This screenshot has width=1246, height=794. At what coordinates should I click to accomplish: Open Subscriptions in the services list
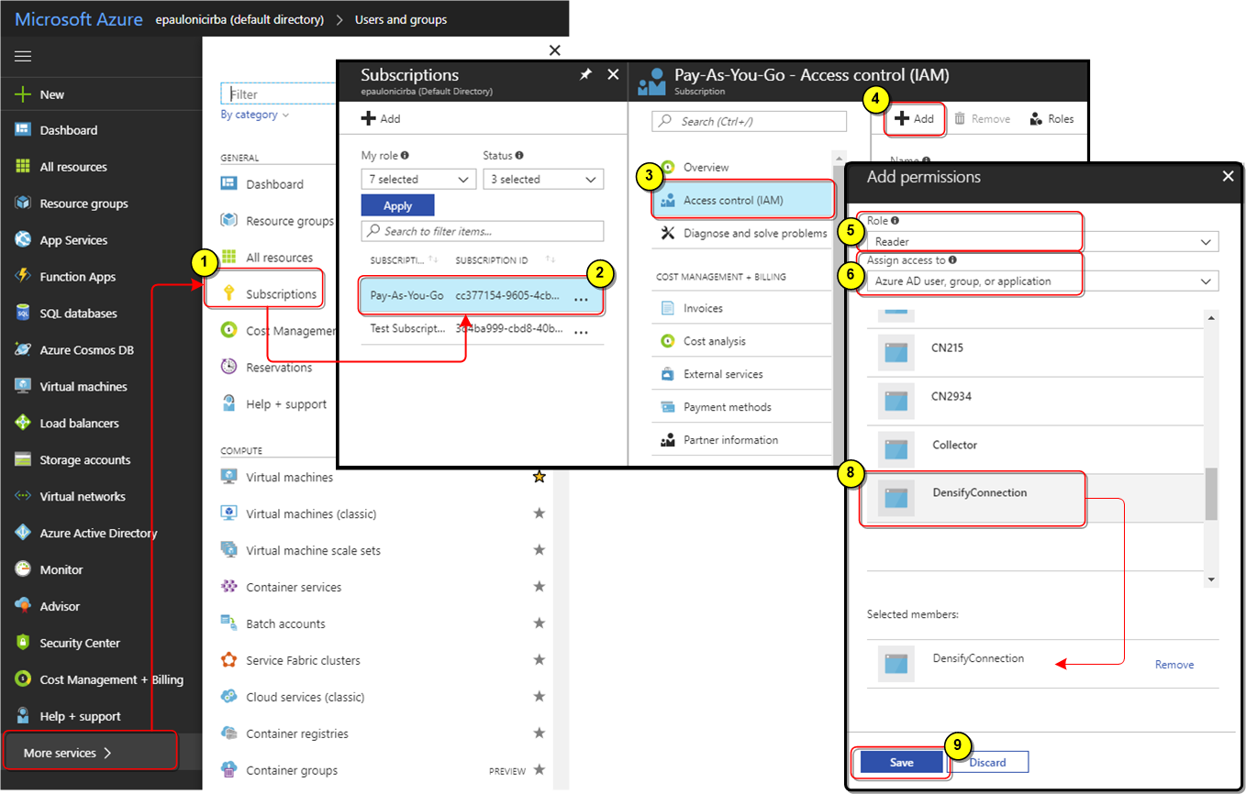point(281,294)
